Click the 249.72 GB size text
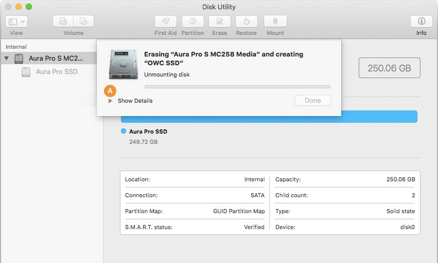This screenshot has height=263, width=438. (143, 142)
